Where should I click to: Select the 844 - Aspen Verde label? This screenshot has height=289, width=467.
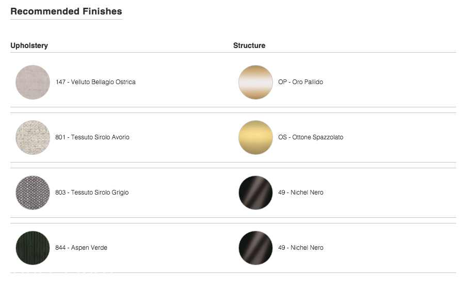coord(82,248)
